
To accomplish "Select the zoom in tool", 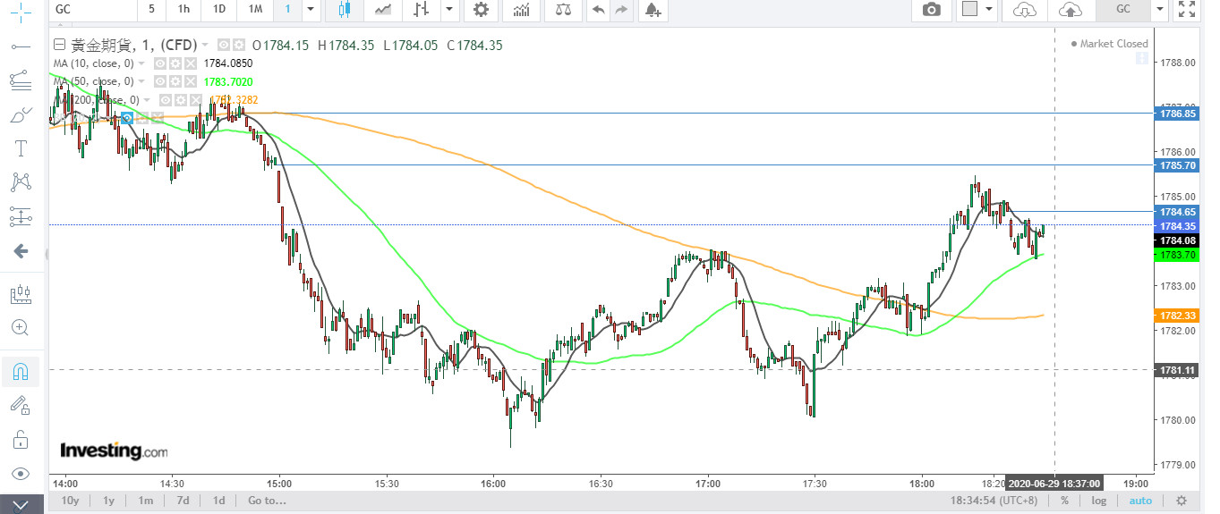I will click(20, 327).
